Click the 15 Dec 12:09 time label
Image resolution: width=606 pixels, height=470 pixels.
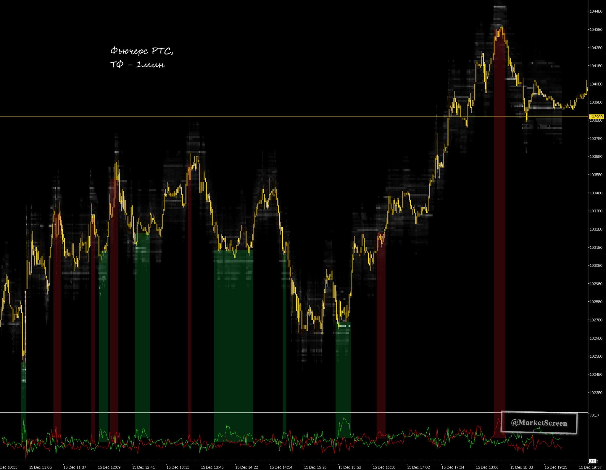point(109,467)
